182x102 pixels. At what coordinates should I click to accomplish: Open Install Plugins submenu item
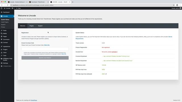(x=5, y=22)
